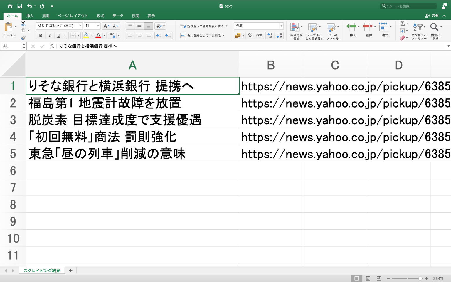The image size is (451, 282).
Task: Add a new sheet with plus button
Action: click(71, 271)
